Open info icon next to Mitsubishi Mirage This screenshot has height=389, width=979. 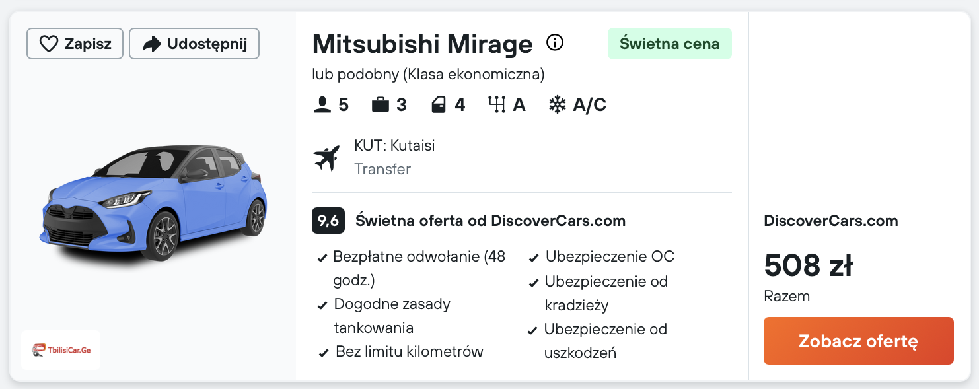click(x=555, y=43)
